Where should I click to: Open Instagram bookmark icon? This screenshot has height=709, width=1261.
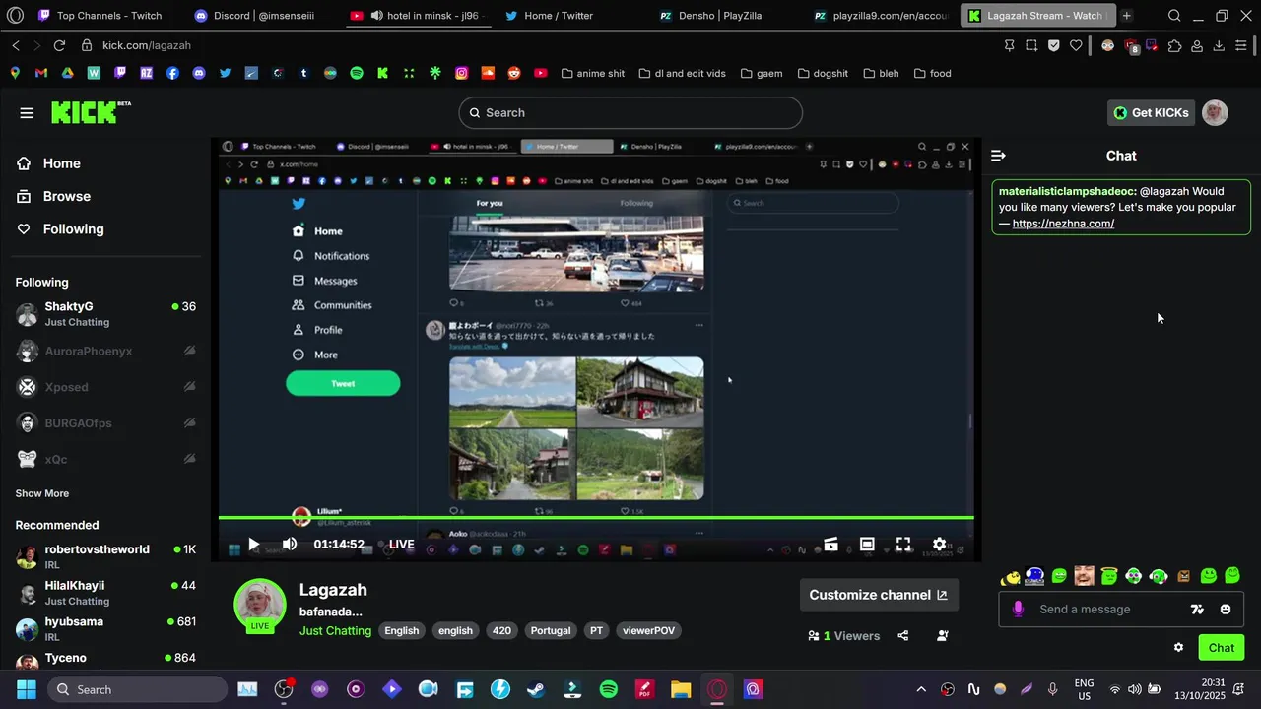[461, 73]
